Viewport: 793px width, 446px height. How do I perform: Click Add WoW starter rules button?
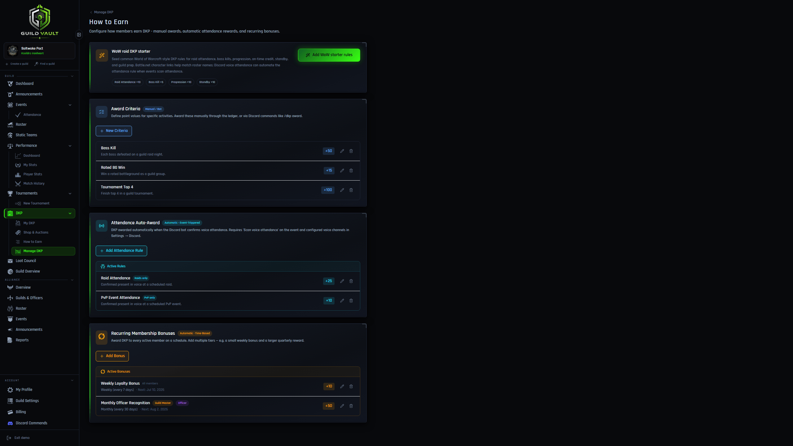coord(329,55)
